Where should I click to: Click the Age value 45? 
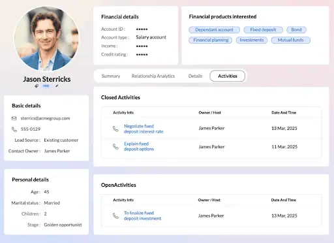pyautogui.click(x=46, y=192)
